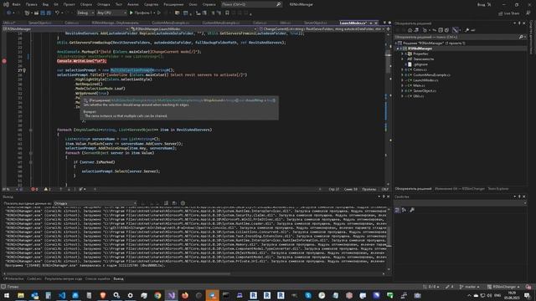Screen dimensions: 536x301
Task: Click property pages wrench icon in Properties
Action: (x=412, y=210)
